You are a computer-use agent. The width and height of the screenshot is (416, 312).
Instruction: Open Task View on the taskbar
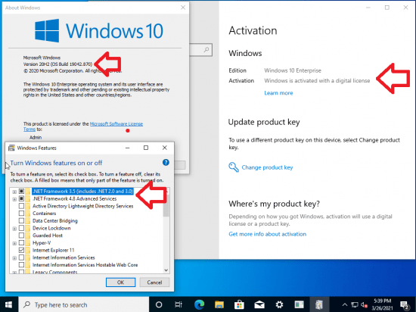179,304
